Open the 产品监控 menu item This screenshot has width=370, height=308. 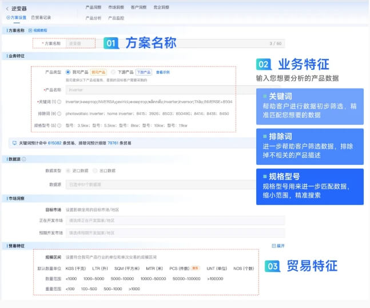click(116, 18)
